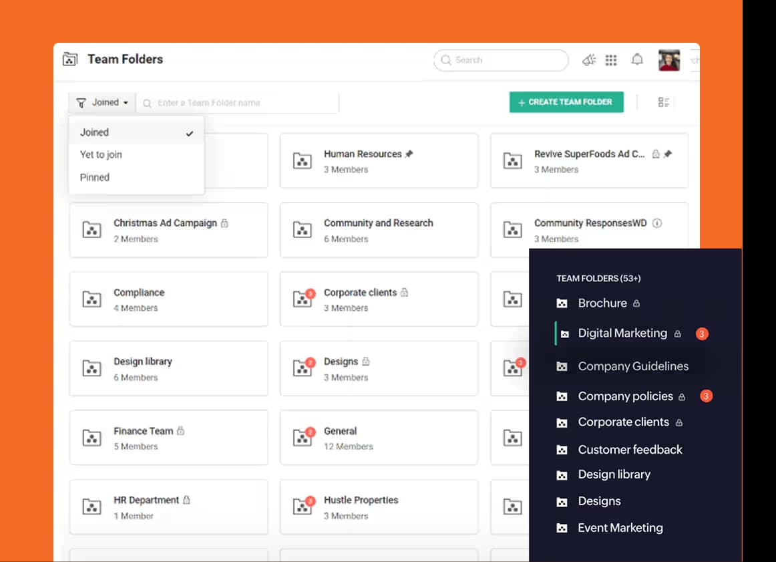Click Compliance card folder icon
Screen dimensions: 776x562
pyautogui.click(x=92, y=299)
